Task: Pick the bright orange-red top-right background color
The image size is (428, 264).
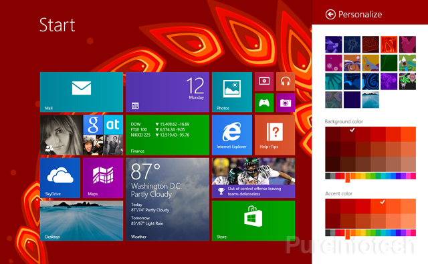Action: click(409, 134)
